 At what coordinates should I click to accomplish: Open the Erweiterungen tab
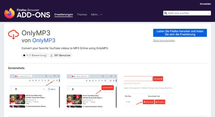[x=64, y=14]
